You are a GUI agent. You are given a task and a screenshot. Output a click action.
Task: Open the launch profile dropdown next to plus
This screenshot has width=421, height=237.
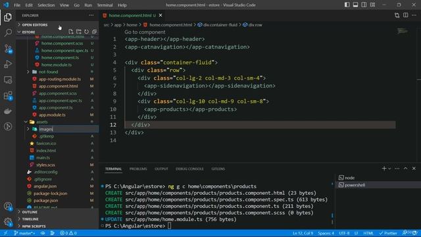(x=389, y=169)
